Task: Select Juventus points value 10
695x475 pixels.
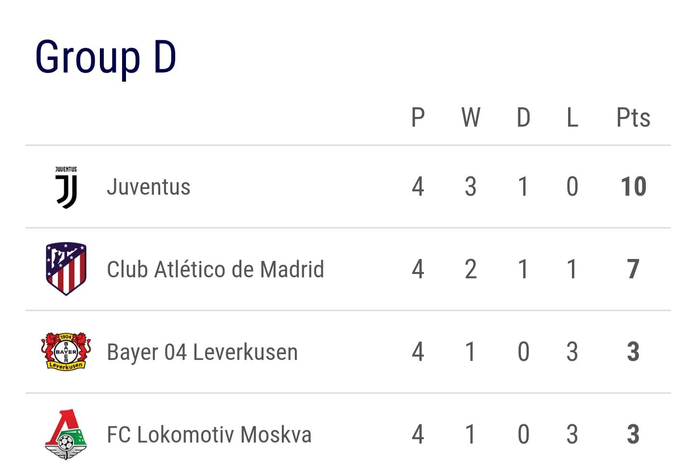Action: click(633, 187)
